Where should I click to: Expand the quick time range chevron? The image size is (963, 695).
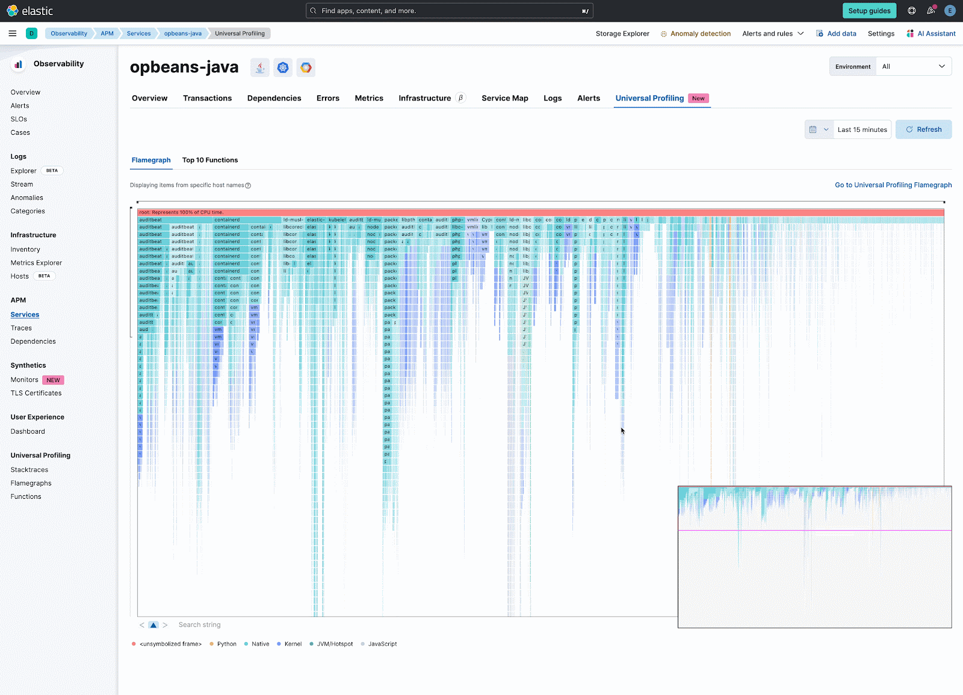click(826, 129)
